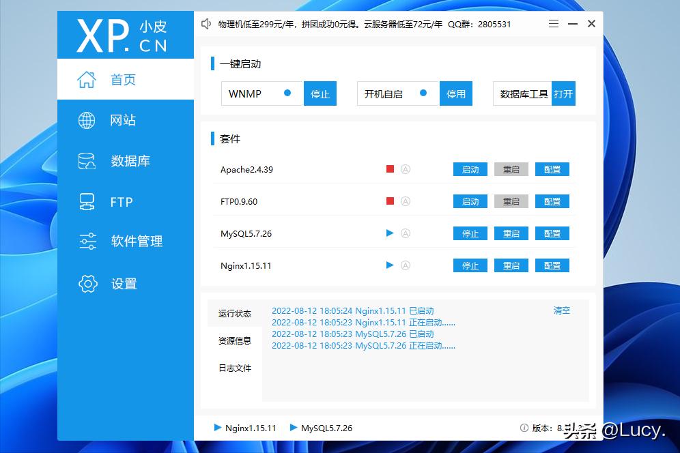Stop MySQL5.7.26 with 停止

[470, 233]
